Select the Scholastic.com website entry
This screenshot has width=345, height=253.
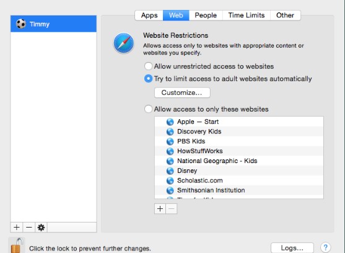click(239, 180)
